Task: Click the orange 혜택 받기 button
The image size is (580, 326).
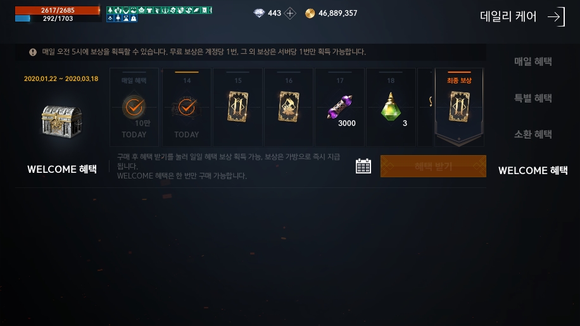Action: point(433,166)
